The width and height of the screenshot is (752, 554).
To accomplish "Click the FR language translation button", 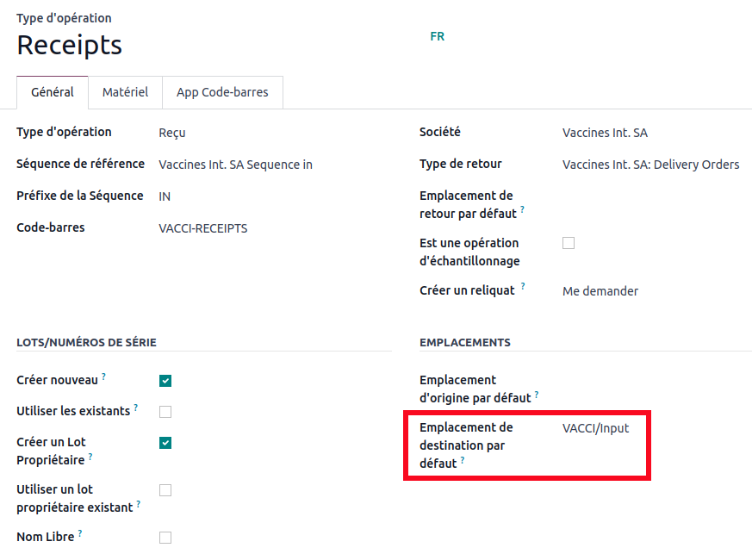I will [x=437, y=37].
